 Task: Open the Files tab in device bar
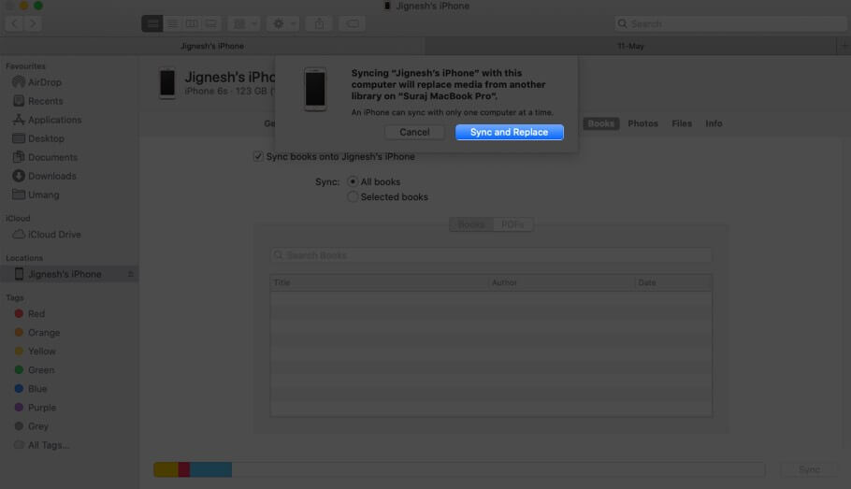click(x=682, y=123)
